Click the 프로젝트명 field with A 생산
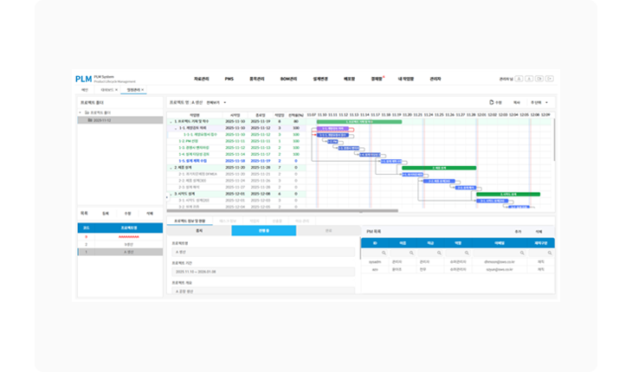This screenshot has width=632, height=372. (x=263, y=252)
